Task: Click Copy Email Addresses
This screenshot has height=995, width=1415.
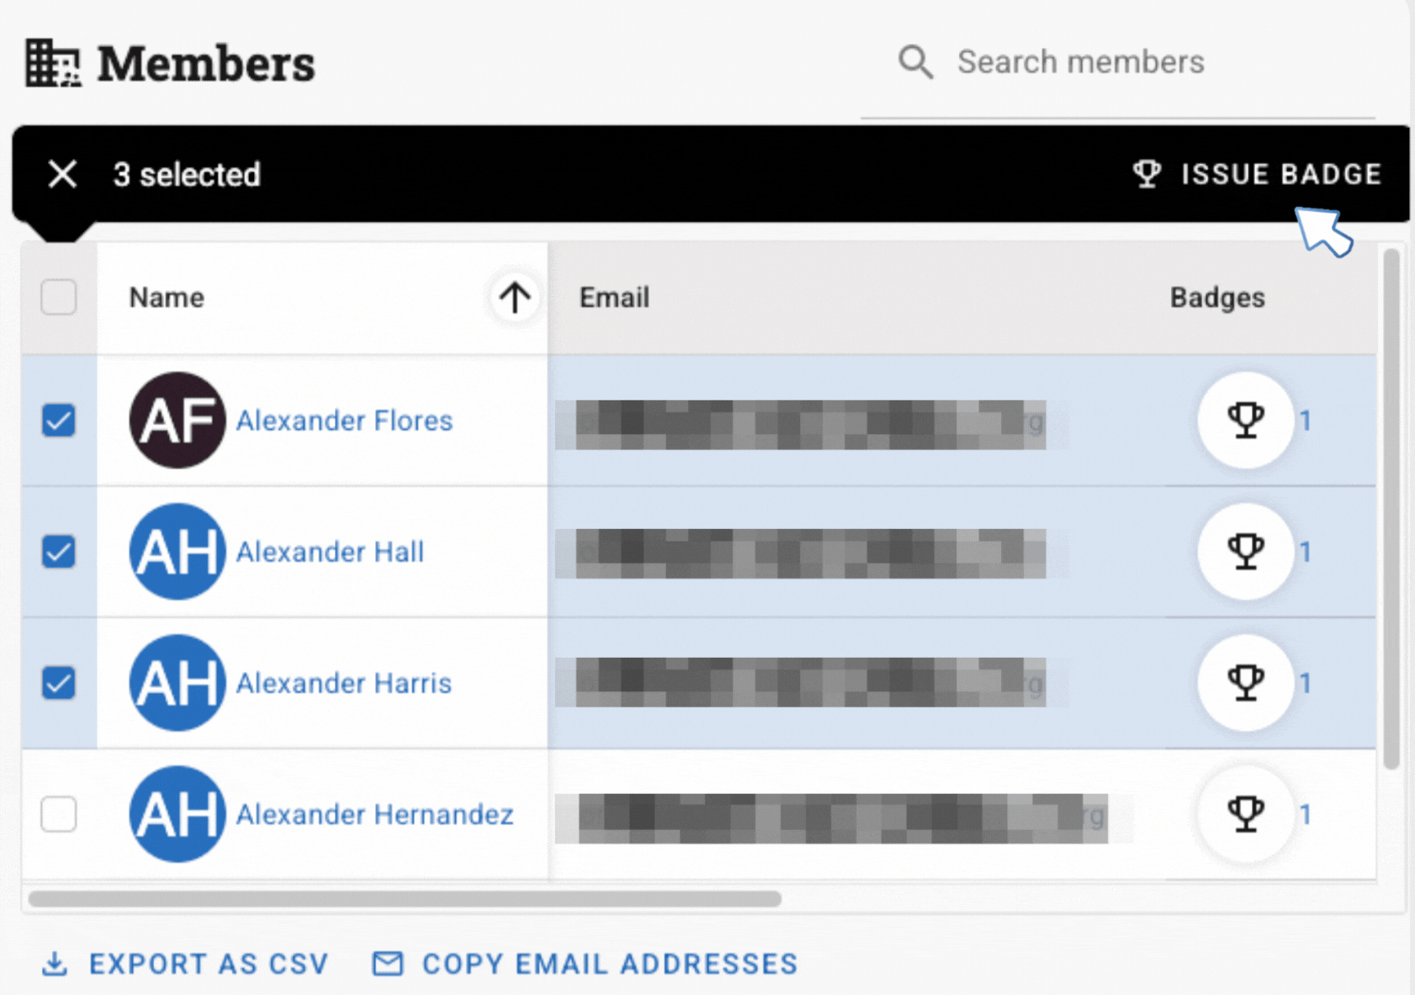Action: pos(586,964)
